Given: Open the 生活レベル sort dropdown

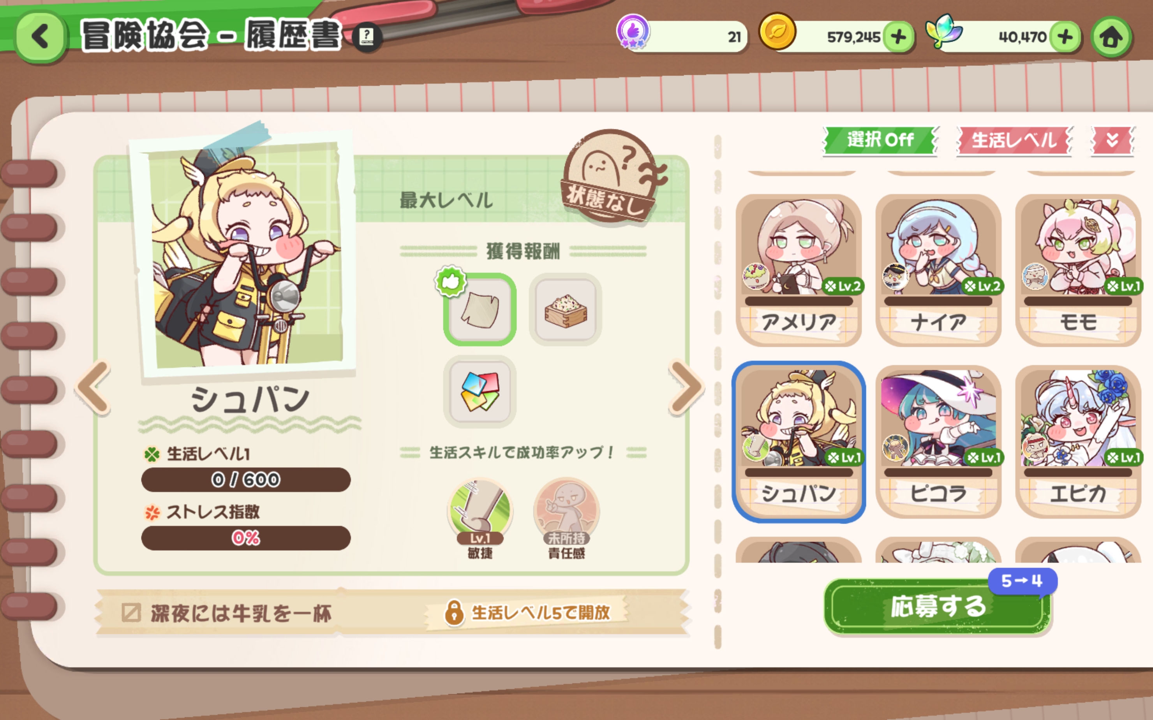Looking at the screenshot, I should coord(1014,141).
